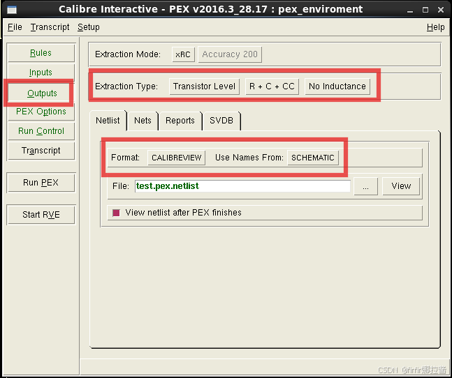The image size is (452, 378).
Task: Open the No Inductance dropdown
Action: tap(337, 86)
